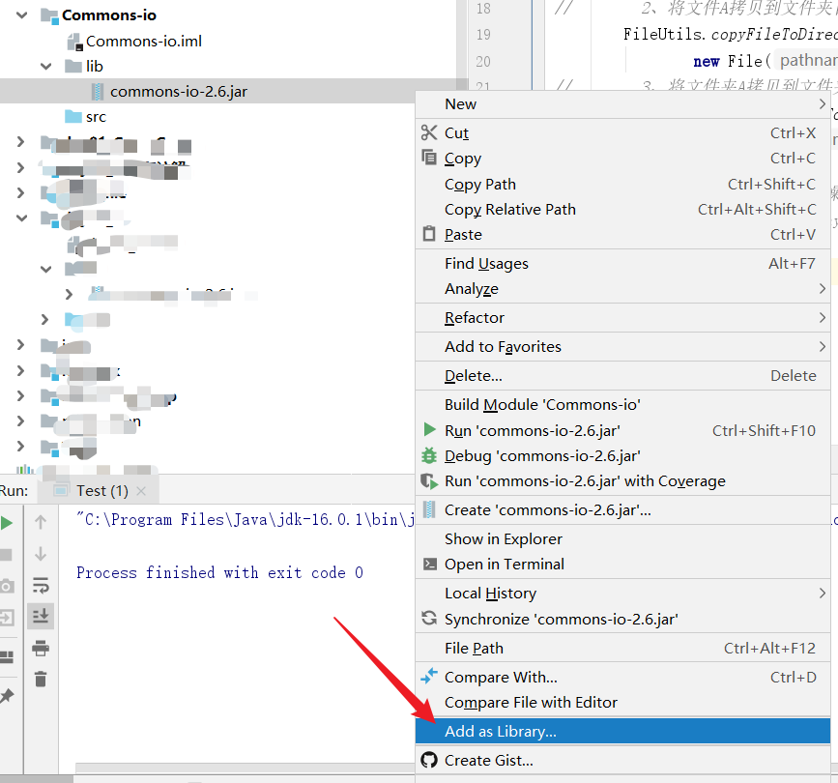This screenshot has width=838, height=783.
Task: Toggle scroll-to-end icon in Run panel
Action: (x=41, y=616)
